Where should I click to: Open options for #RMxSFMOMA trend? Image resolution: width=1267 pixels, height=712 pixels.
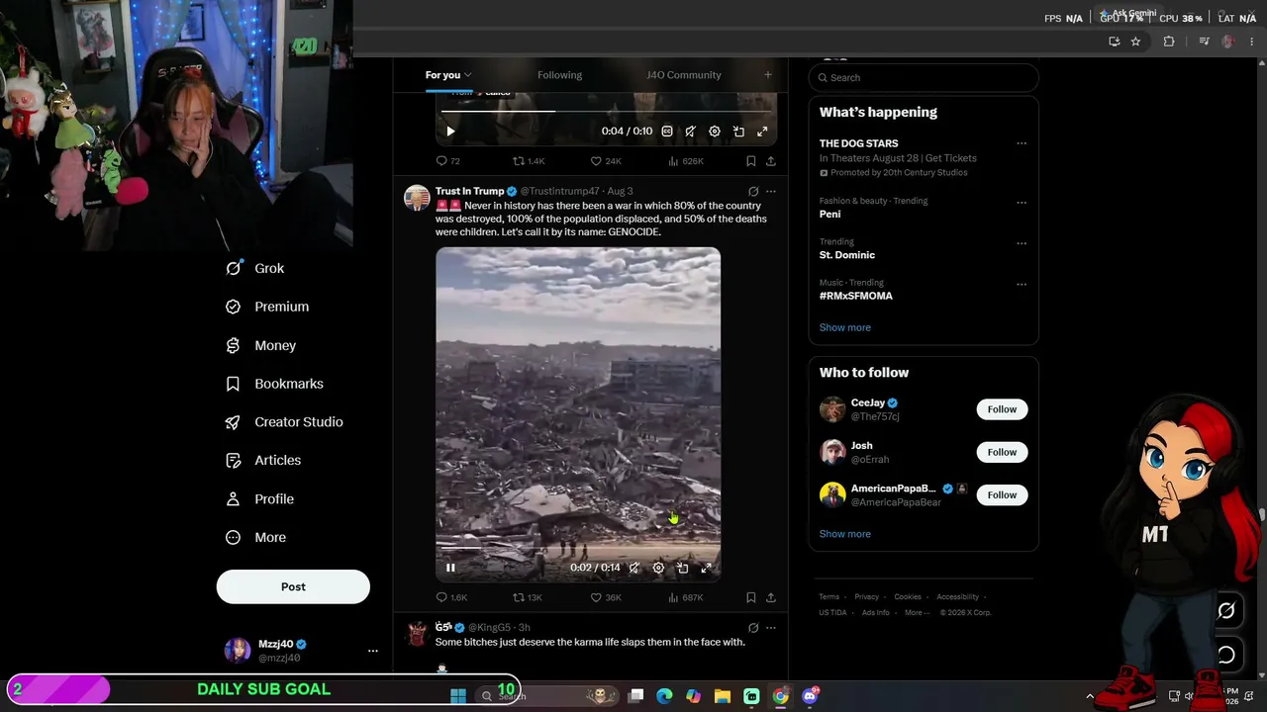(x=1022, y=284)
